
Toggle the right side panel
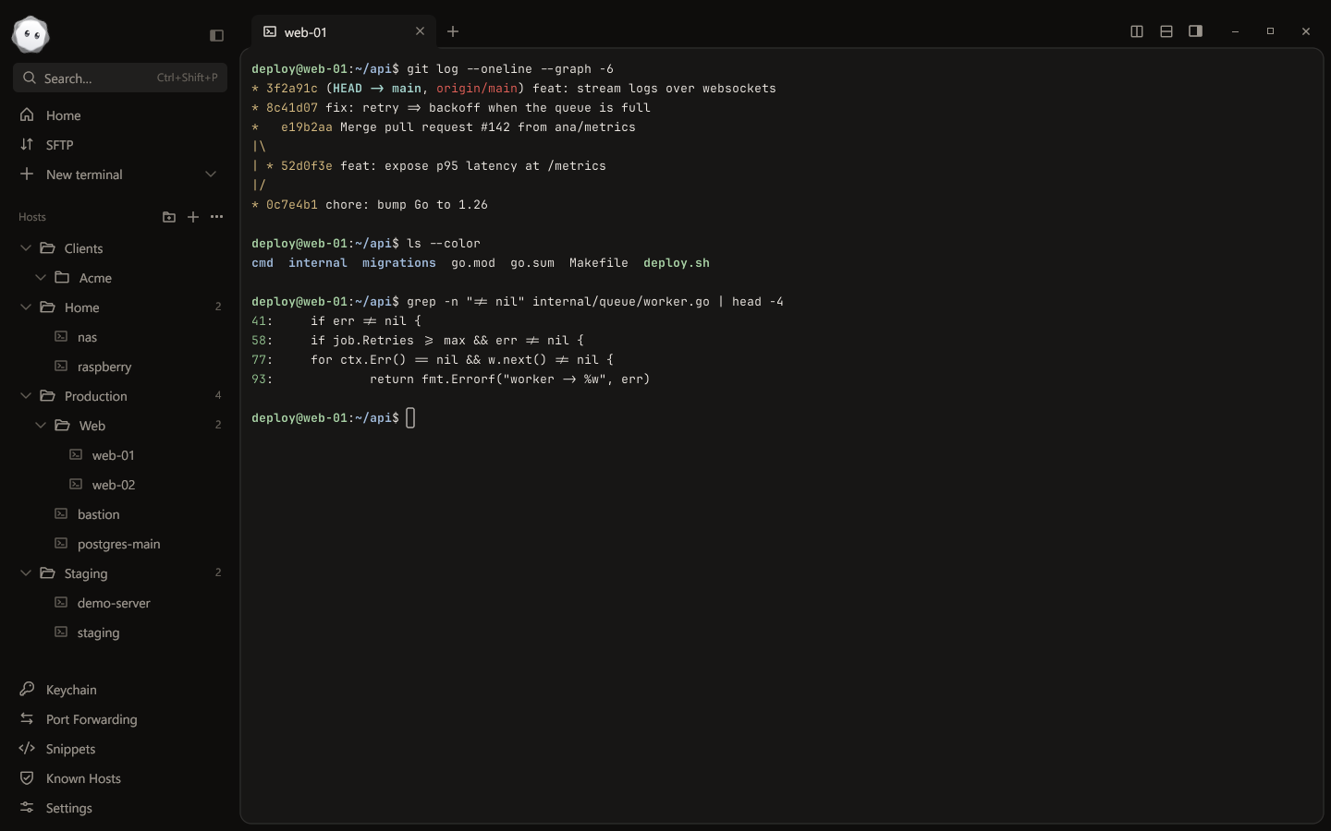(1195, 31)
